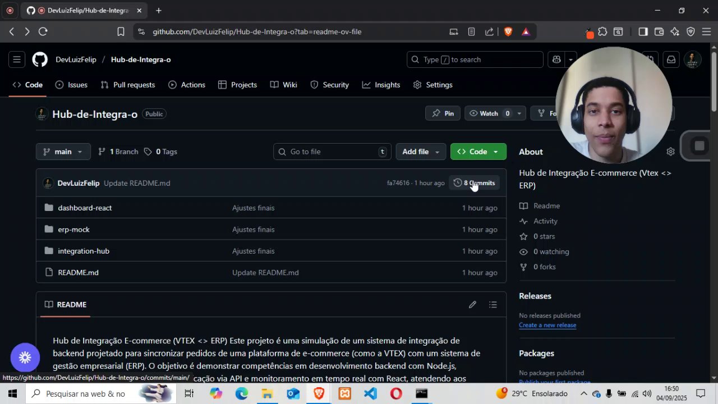Screen dimensions: 718x404
Task: Open the DevLuizFelip owner link in breadcrumb
Action: pyautogui.click(x=76, y=59)
